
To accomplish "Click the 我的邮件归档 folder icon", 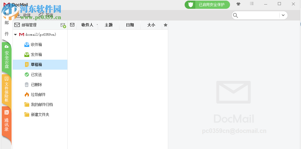I will [x=27, y=104].
